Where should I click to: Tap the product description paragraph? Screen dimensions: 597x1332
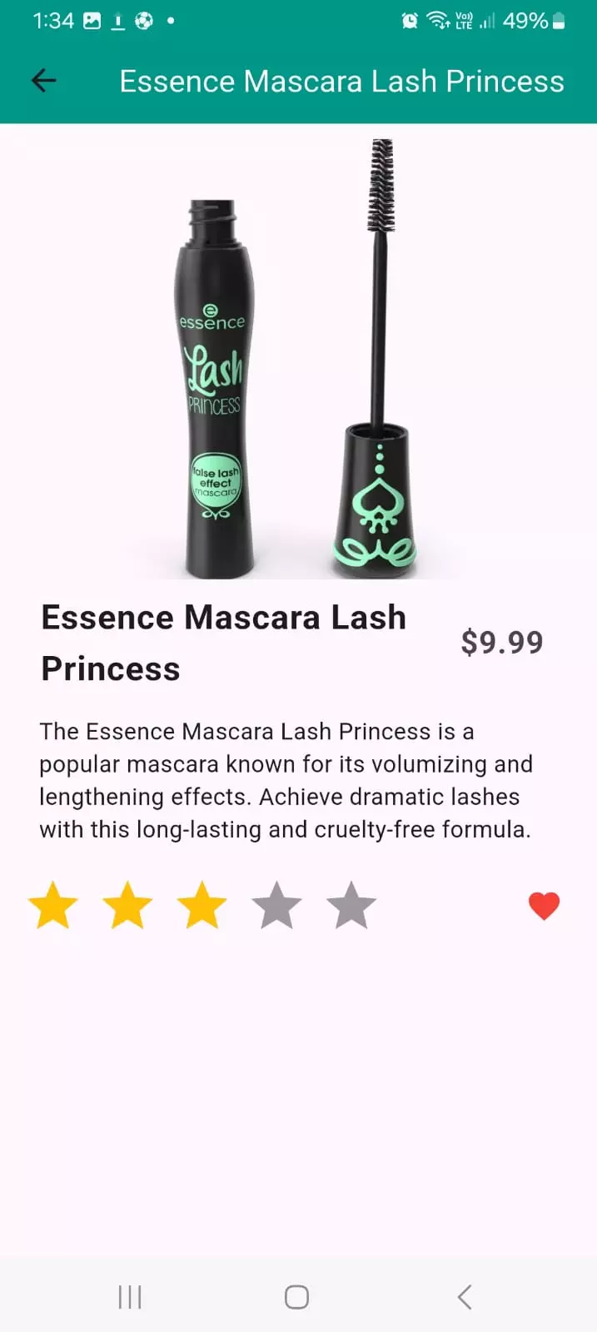286,780
